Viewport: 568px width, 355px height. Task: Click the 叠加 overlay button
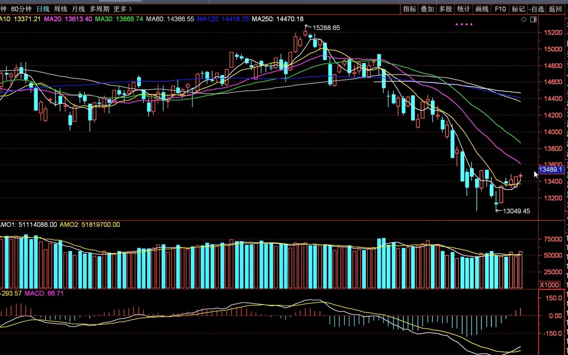tap(427, 9)
